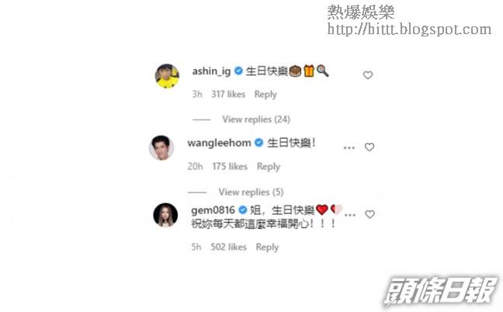Expand View replies (5) under wangleehom
This screenshot has width=503, height=312.
251,192
